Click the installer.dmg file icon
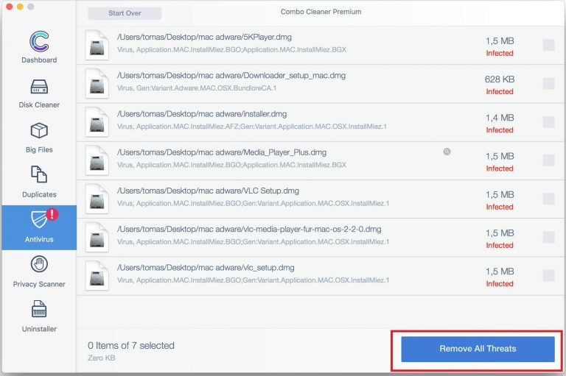The height and width of the screenshot is (376, 566). click(x=97, y=122)
